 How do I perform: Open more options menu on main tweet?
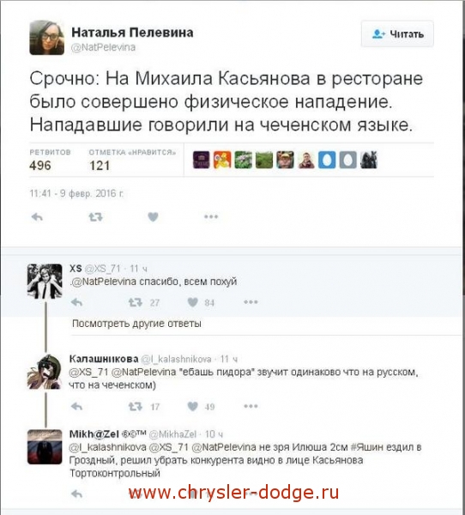click(x=211, y=217)
